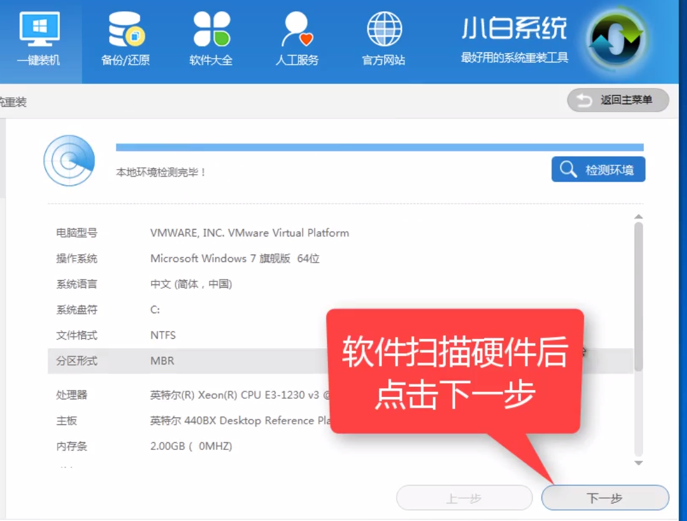This screenshot has width=687, height=521.
Task: Click the scrollbar up arrow
Action: pyautogui.click(x=638, y=215)
